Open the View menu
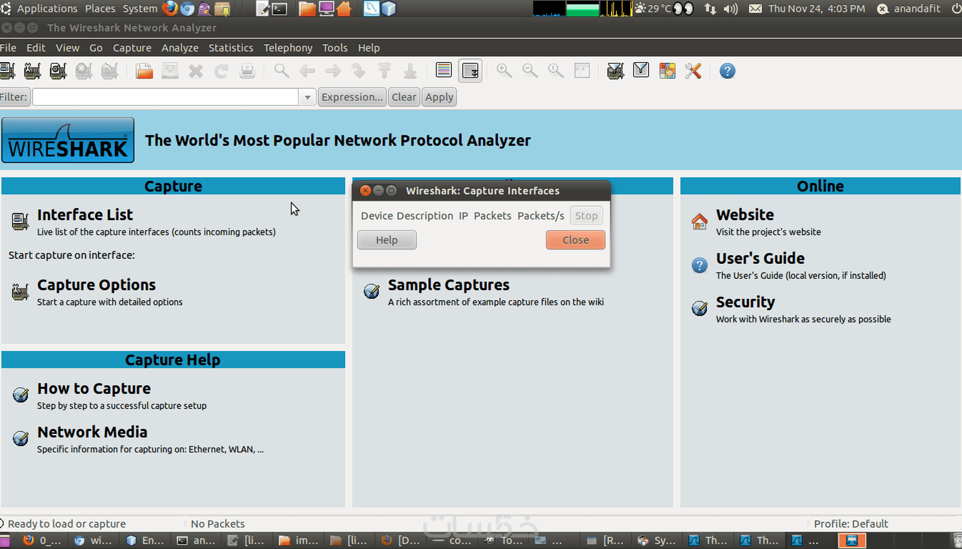This screenshot has height=549, width=962. click(x=67, y=48)
